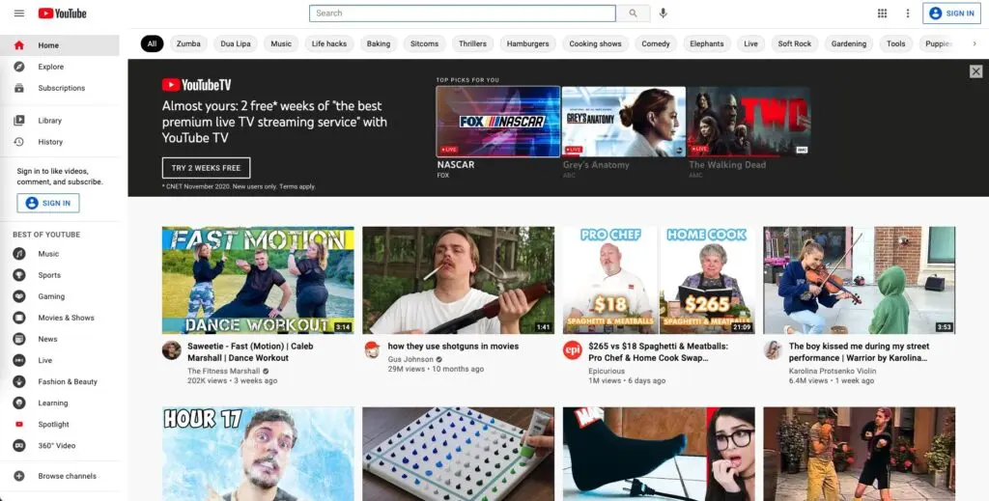The image size is (989, 501).
Task: Open Library in the sidebar
Action: click(49, 121)
